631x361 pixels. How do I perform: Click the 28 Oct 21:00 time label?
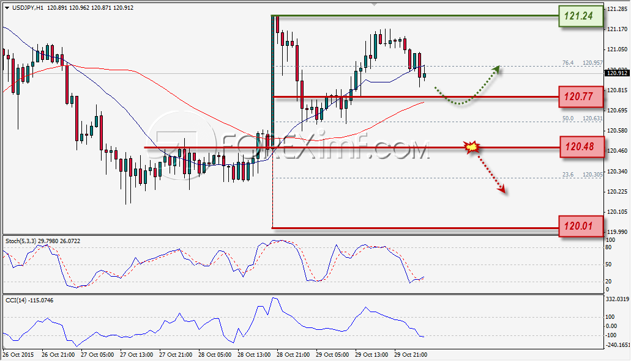point(293,355)
